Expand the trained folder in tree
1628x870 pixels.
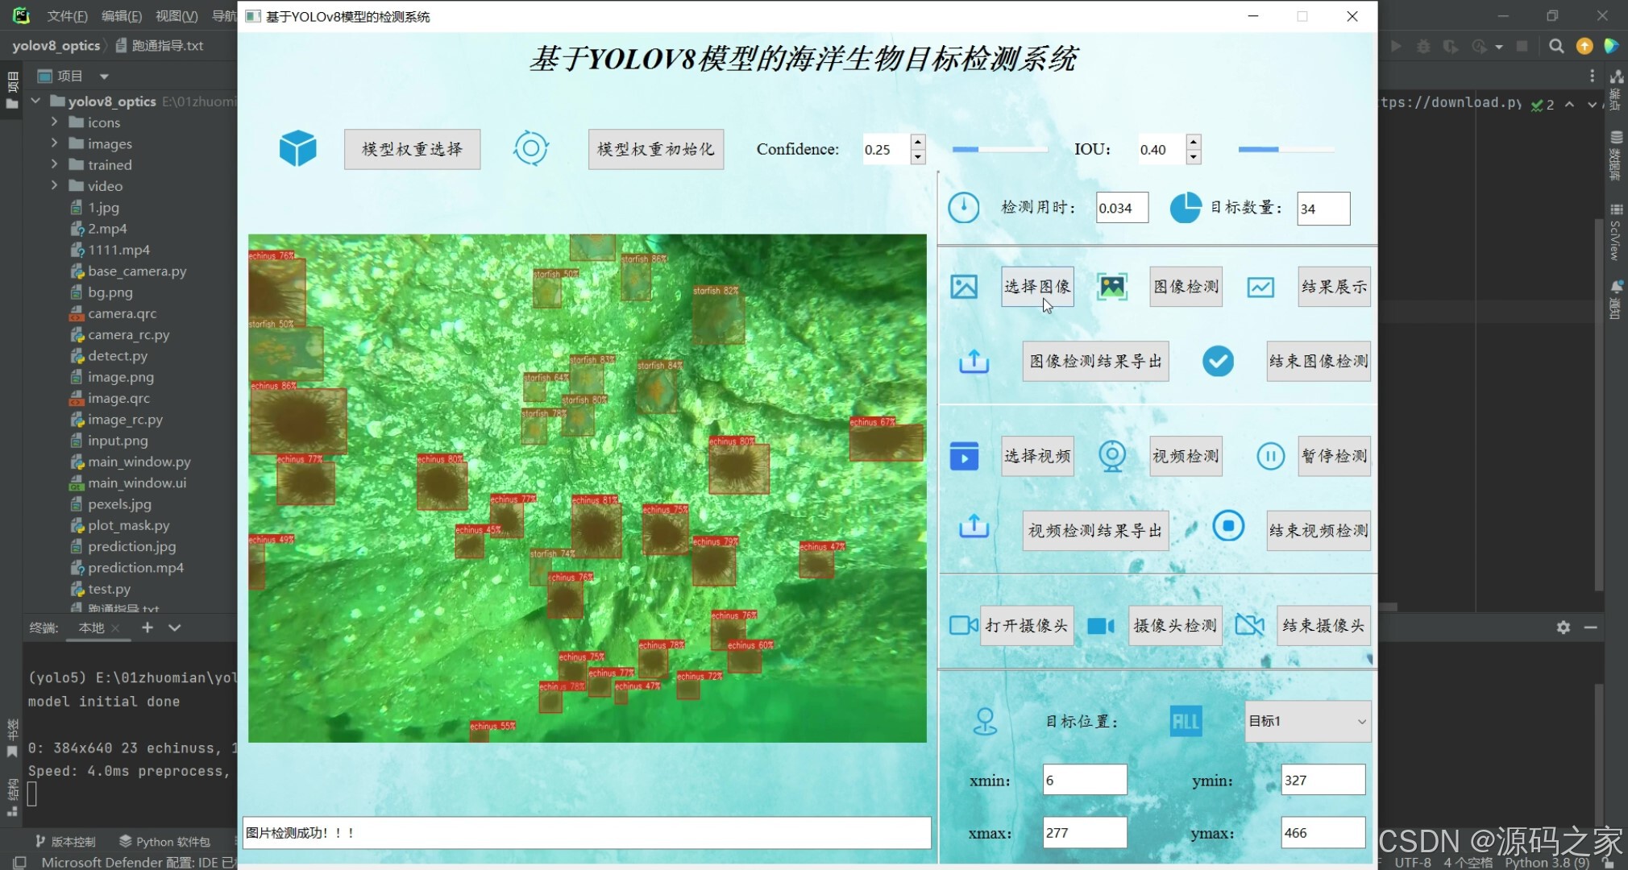click(55, 164)
